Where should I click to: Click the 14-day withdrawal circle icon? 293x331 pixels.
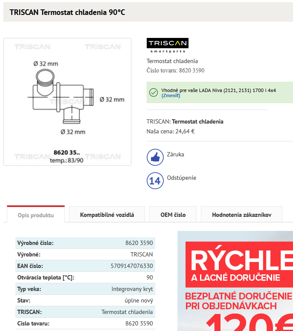(155, 181)
